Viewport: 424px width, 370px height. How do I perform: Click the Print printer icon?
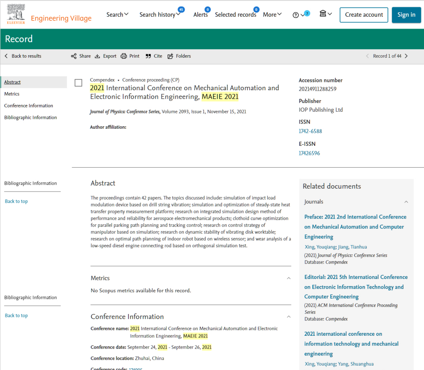click(124, 56)
